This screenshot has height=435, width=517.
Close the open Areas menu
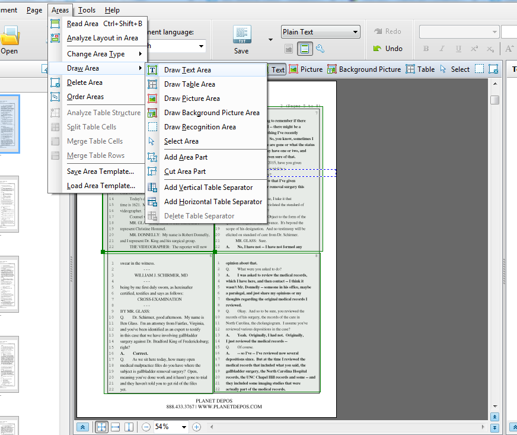click(x=60, y=10)
